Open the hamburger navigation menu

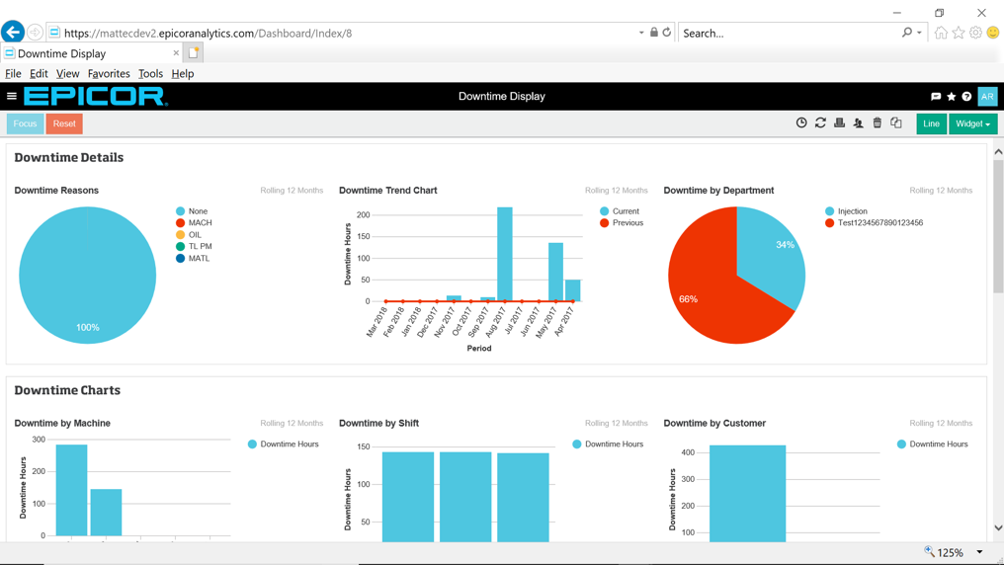(12, 96)
